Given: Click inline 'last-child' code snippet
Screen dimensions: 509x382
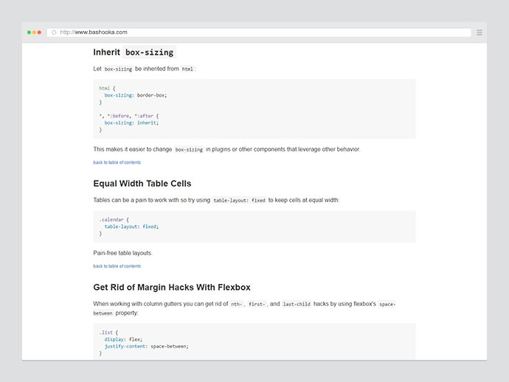Looking at the screenshot, I should 297,304.
